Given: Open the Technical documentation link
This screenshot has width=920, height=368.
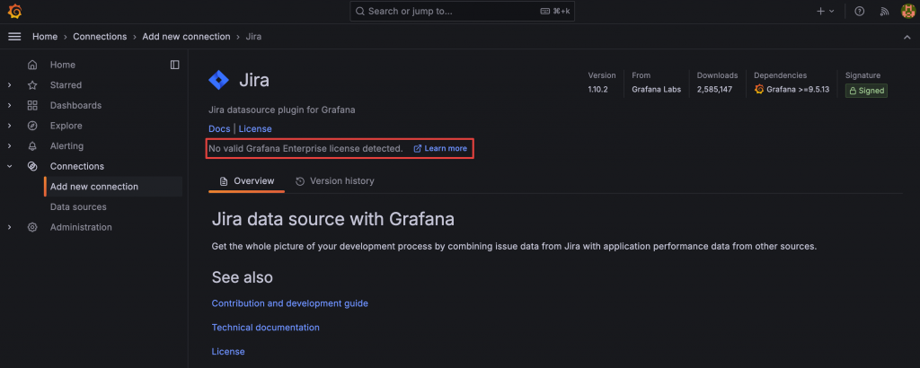Looking at the screenshot, I should click(x=266, y=328).
